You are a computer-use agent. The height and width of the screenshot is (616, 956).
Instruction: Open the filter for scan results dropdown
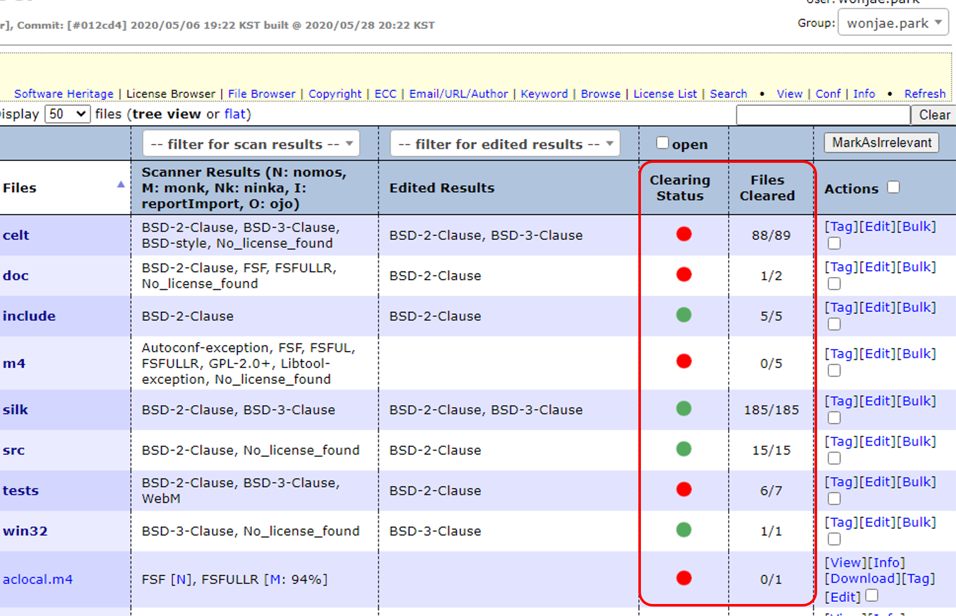tap(251, 143)
